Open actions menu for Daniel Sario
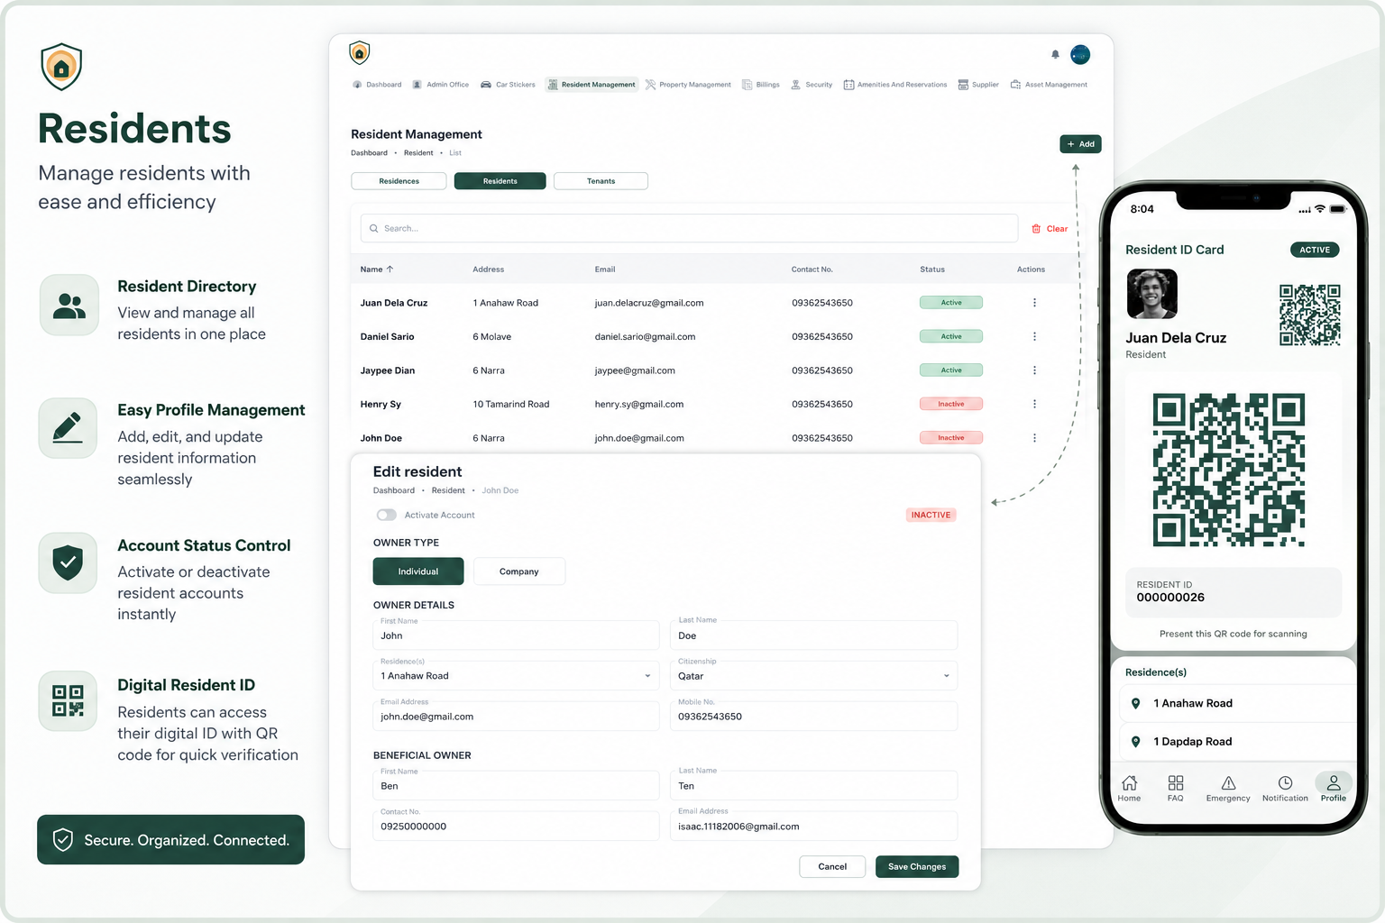 (x=1034, y=336)
